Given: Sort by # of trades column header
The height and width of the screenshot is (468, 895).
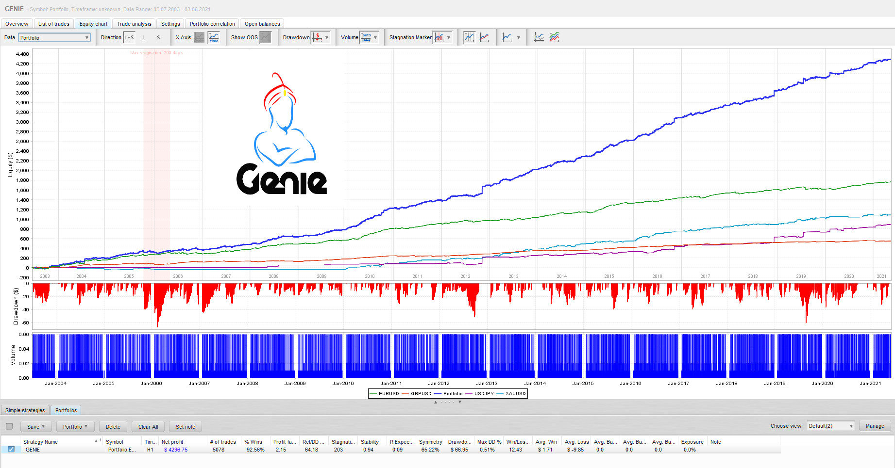Looking at the screenshot, I should point(224,442).
